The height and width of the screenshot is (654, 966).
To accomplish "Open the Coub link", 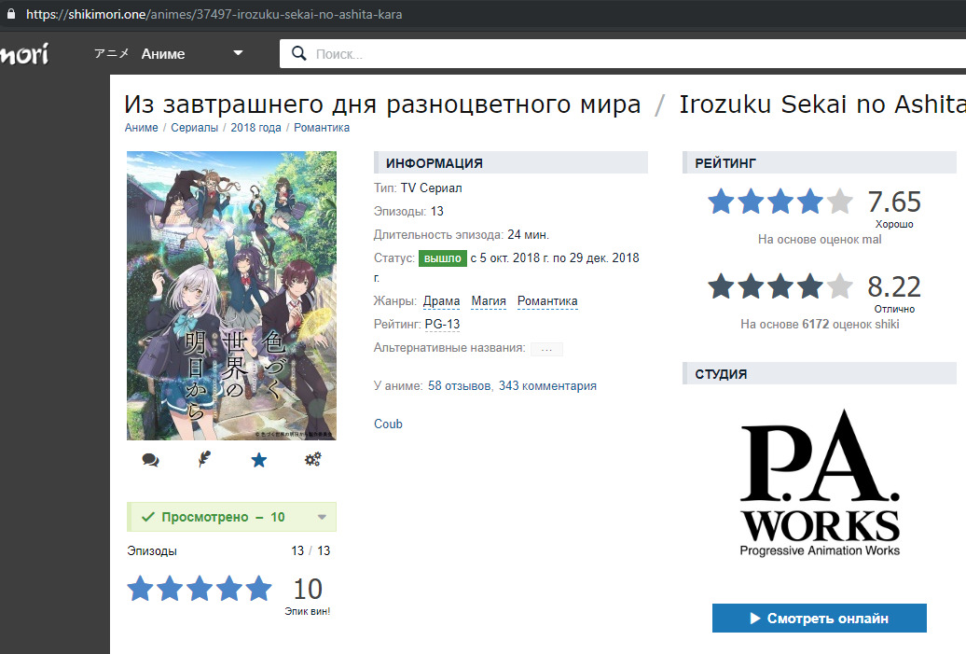I will 388,424.
